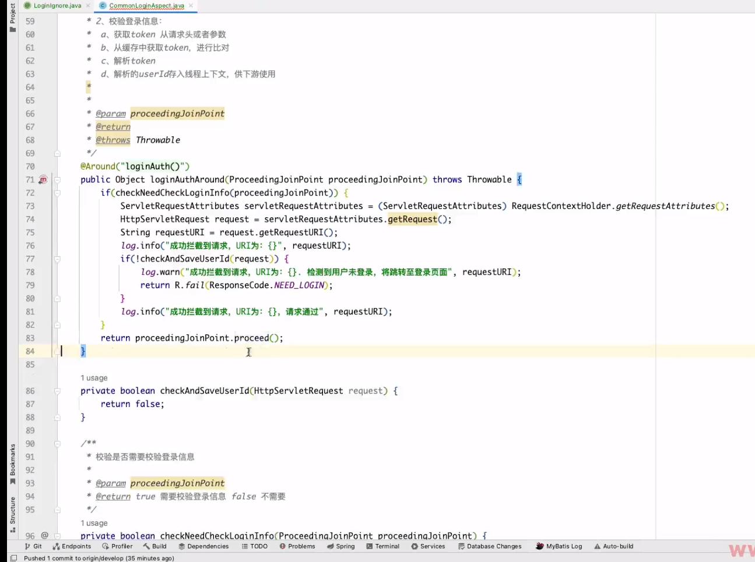The image size is (755, 562).
Task: Fold the checkAndSaveUserId method at line 86
Action: click(x=58, y=391)
